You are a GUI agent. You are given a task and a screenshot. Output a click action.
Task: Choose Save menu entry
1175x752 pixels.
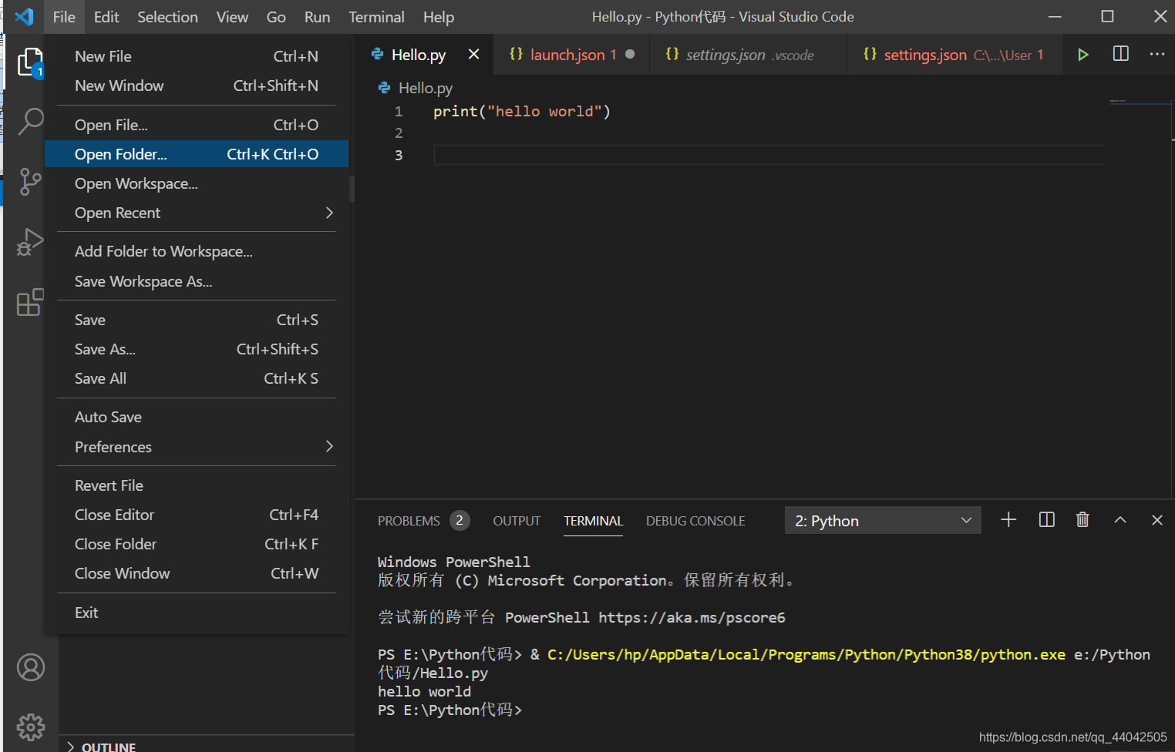click(197, 320)
